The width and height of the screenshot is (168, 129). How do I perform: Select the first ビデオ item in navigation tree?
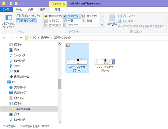pos(14,50)
